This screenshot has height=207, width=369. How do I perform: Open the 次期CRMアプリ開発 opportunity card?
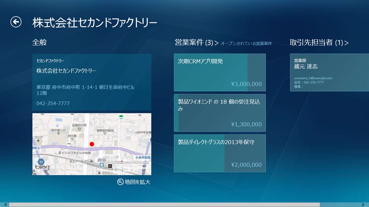coord(220,72)
